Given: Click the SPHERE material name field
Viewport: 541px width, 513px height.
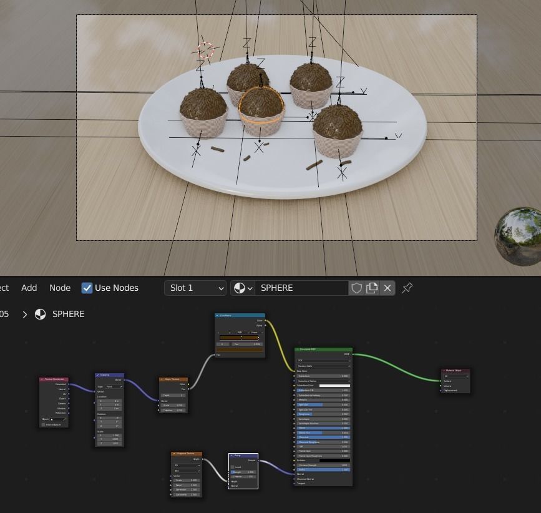Looking at the screenshot, I should click(302, 288).
